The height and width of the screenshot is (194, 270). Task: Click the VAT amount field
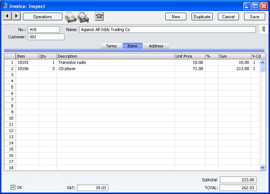pos(93,188)
